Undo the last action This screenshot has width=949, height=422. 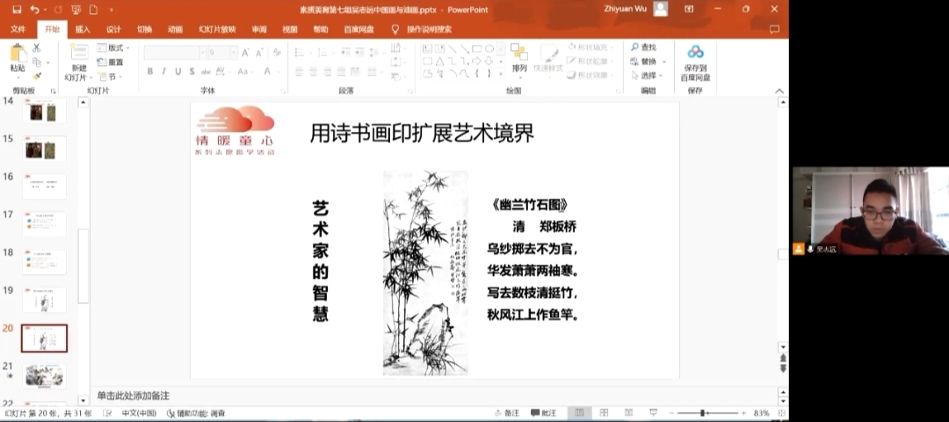(x=34, y=10)
